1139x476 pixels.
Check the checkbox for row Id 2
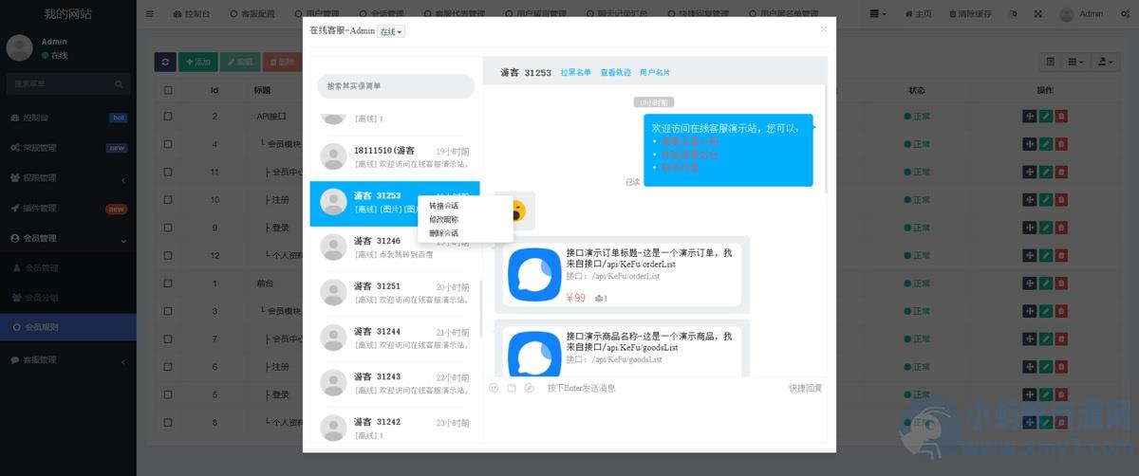point(168,117)
